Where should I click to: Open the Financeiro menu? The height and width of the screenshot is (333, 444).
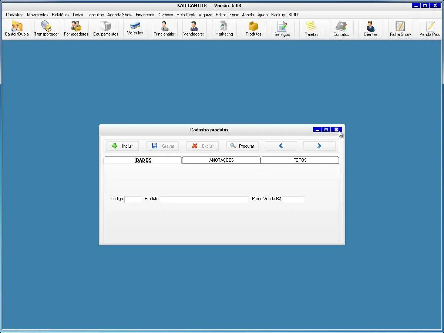(145, 15)
